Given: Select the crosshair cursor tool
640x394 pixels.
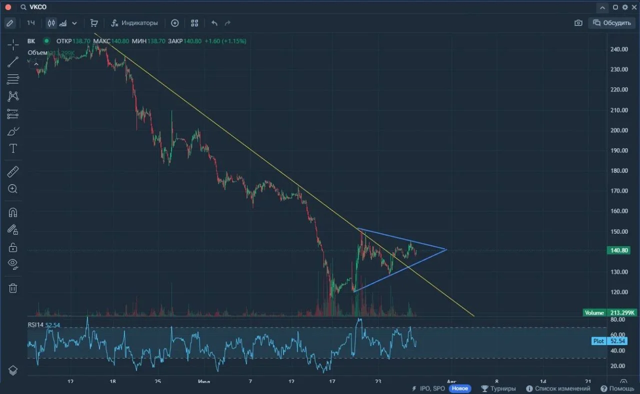Looking at the screenshot, I should click(x=13, y=45).
